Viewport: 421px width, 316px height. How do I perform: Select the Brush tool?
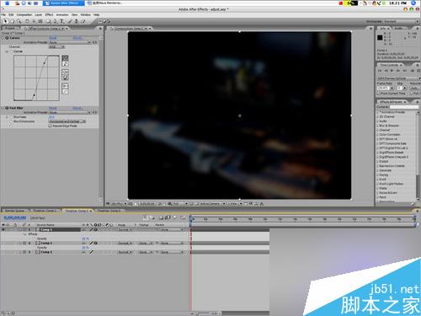70,21
